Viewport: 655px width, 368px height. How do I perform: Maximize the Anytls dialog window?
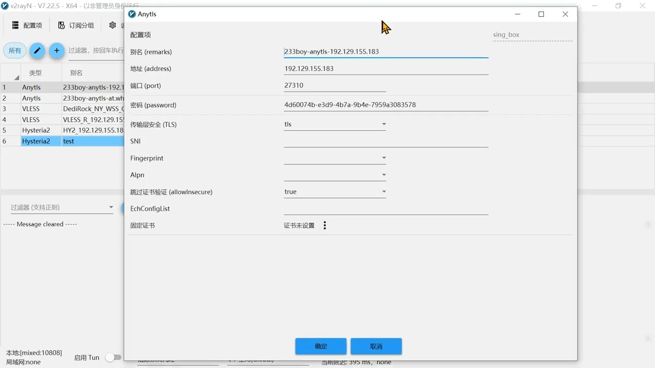point(541,14)
